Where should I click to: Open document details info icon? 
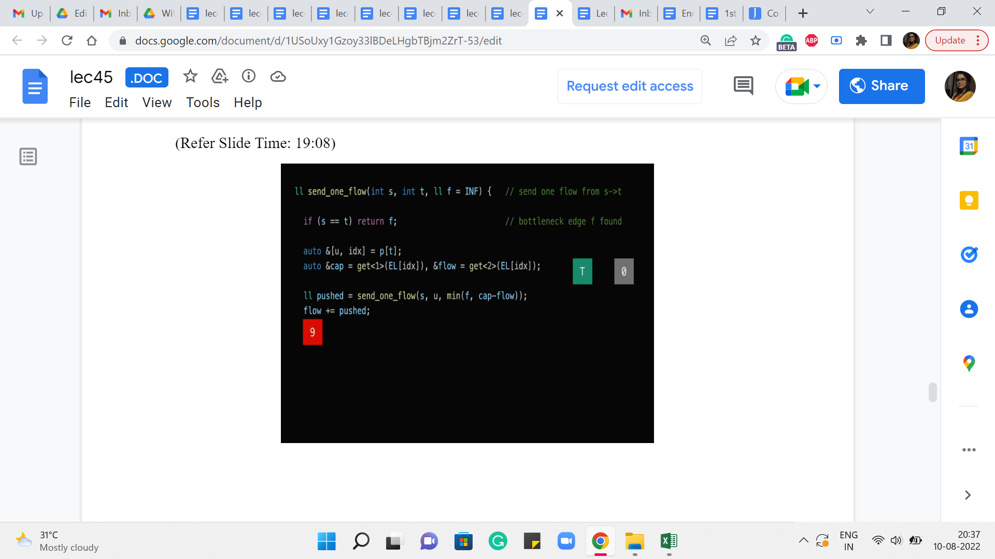coord(249,77)
